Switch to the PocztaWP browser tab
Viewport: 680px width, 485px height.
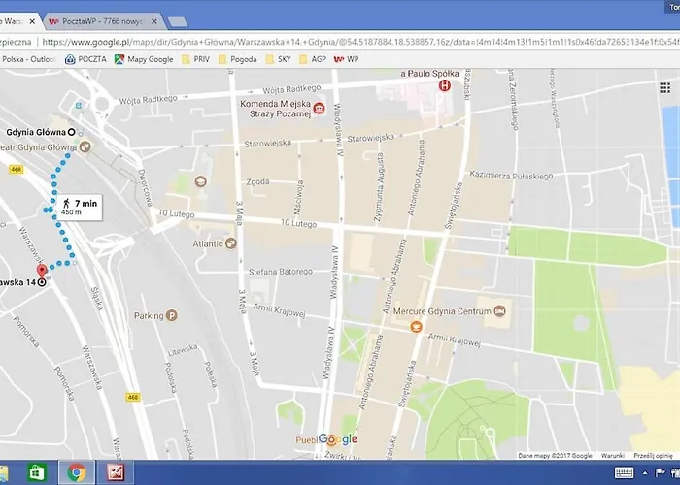[x=99, y=20]
